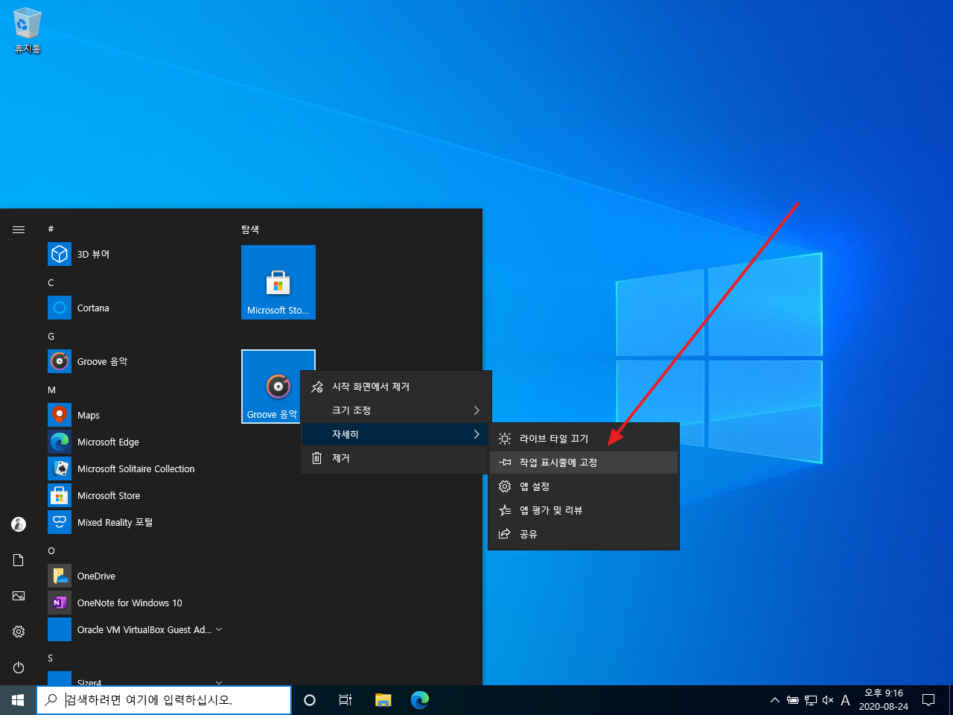953x715 pixels.
Task: Show hidden tray icons chevron
Action: pyautogui.click(x=775, y=700)
